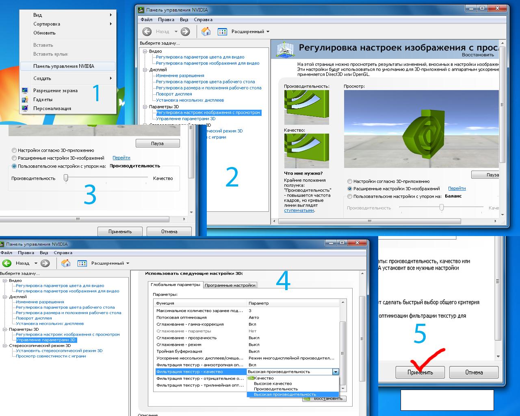Click 'Обновить' in desktop context menu
Viewport: 520px width, 416px height.
tap(68, 33)
